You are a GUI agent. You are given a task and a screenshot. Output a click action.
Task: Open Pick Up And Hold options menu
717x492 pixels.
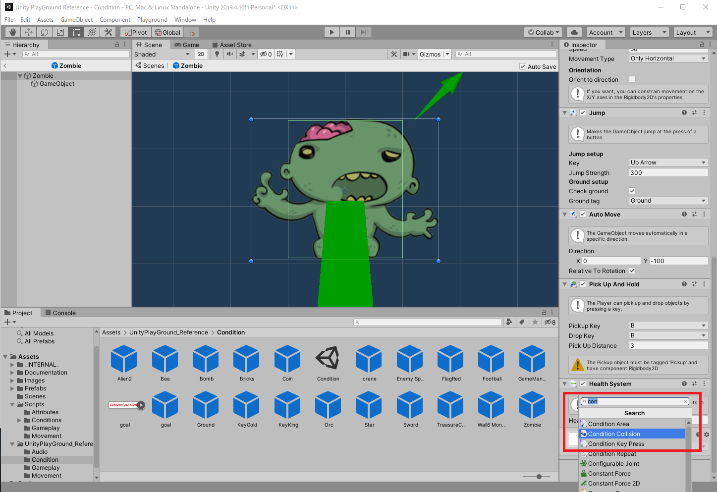coord(704,284)
